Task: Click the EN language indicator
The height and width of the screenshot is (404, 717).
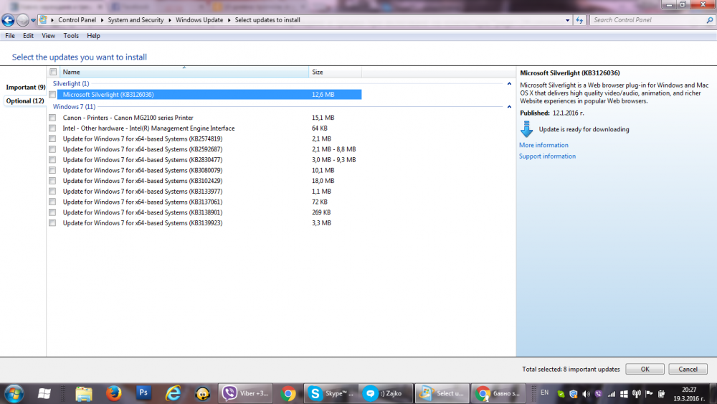Action: pos(545,393)
